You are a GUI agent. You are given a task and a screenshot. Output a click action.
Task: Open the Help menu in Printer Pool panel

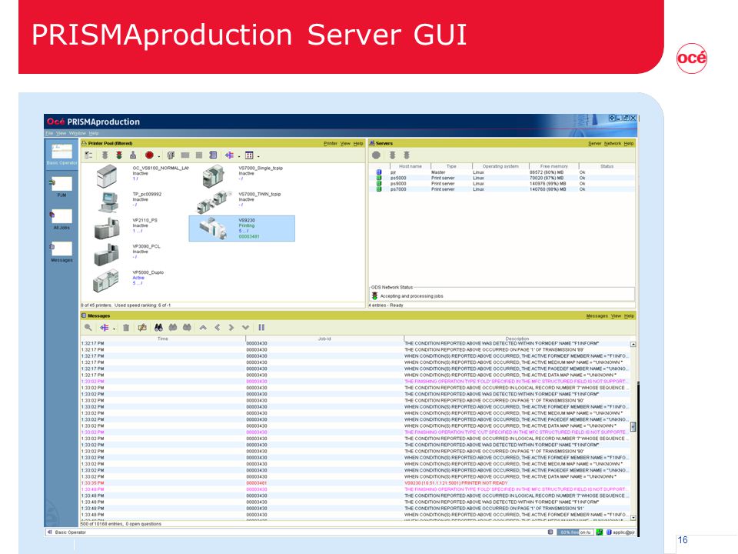pos(358,143)
